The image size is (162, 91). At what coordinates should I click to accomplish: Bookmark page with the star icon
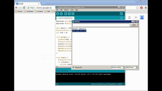coord(137,8)
